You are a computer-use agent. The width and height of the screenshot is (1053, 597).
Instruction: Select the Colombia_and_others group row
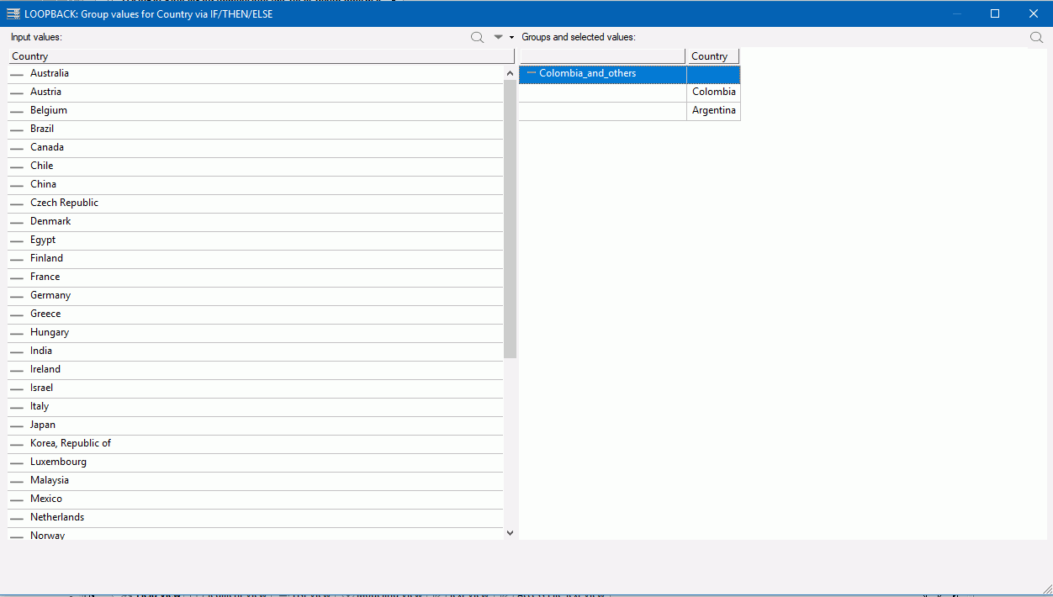pos(629,74)
